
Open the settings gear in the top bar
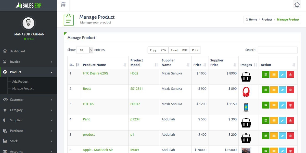[x=297, y=5]
